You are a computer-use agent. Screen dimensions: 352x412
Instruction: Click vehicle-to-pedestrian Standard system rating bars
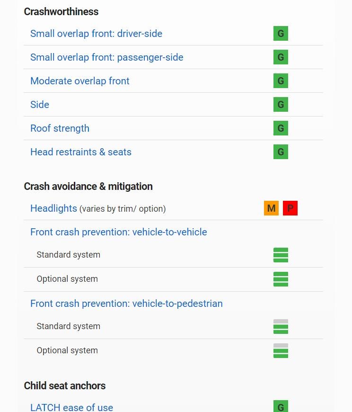(x=281, y=326)
